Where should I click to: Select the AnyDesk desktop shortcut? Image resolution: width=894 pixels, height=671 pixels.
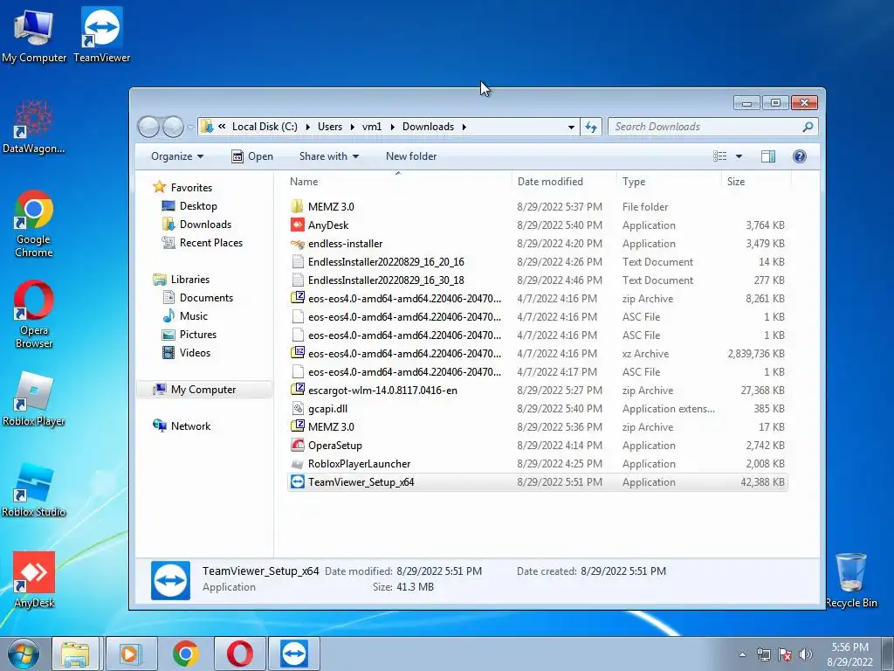(34, 580)
